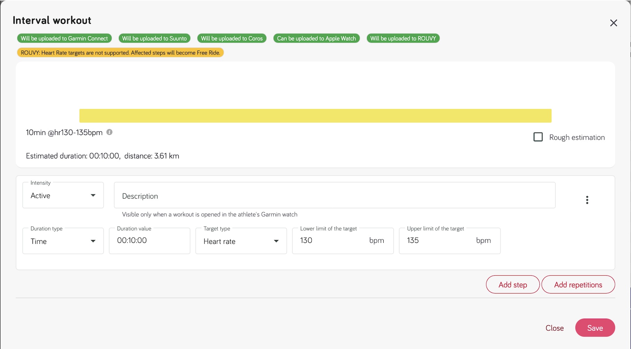
Task: Click the 'Estimated duration: 00:10:00' text
Action: [73, 156]
